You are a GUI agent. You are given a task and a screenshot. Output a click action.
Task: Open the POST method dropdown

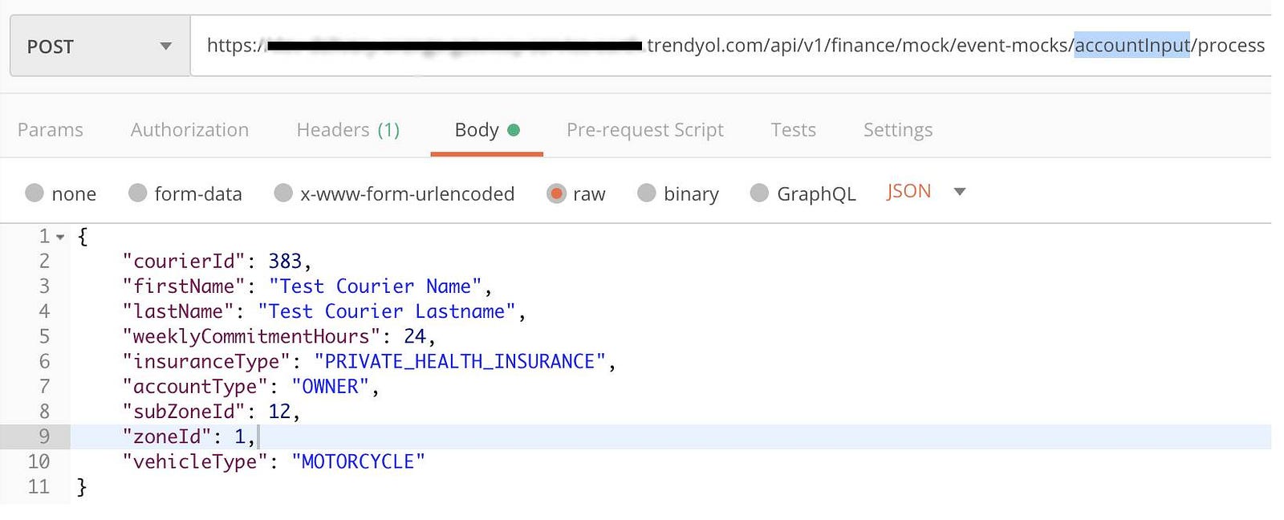tap(100, 47)
